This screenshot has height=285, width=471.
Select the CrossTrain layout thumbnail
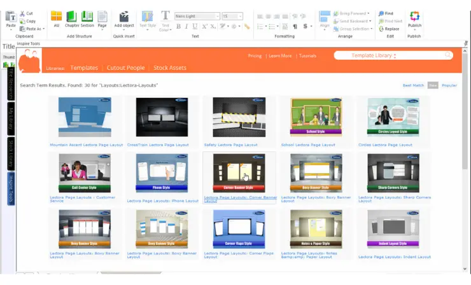[162, 117]
